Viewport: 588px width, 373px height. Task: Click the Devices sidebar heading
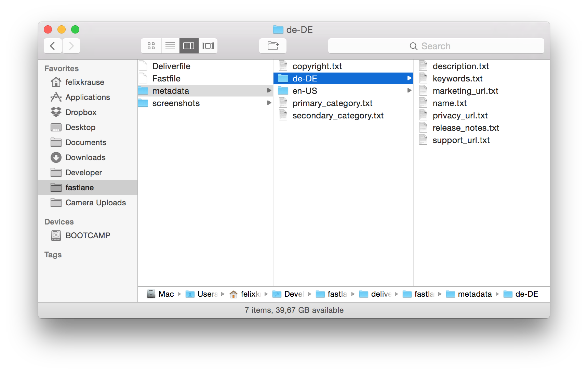59,222
